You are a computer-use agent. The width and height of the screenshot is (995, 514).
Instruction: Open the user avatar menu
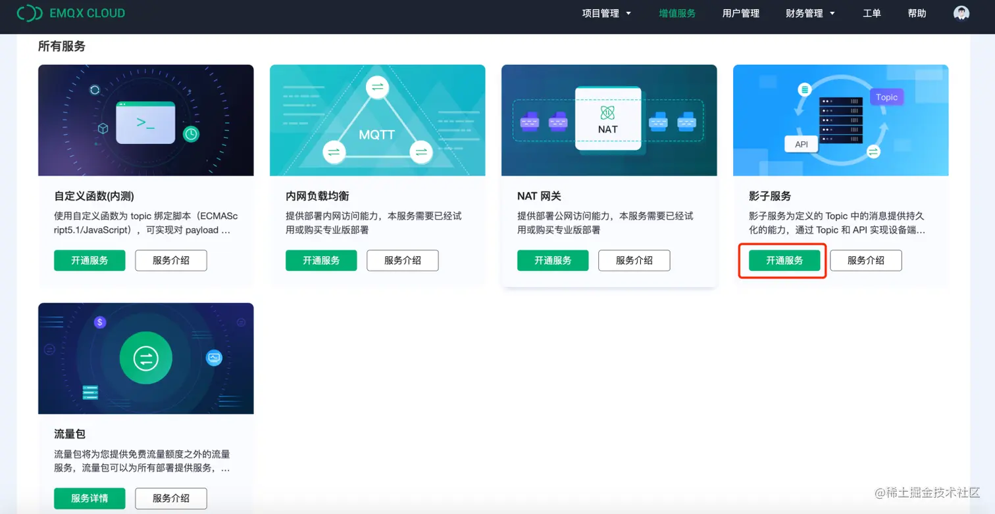(x=960, y=13)
